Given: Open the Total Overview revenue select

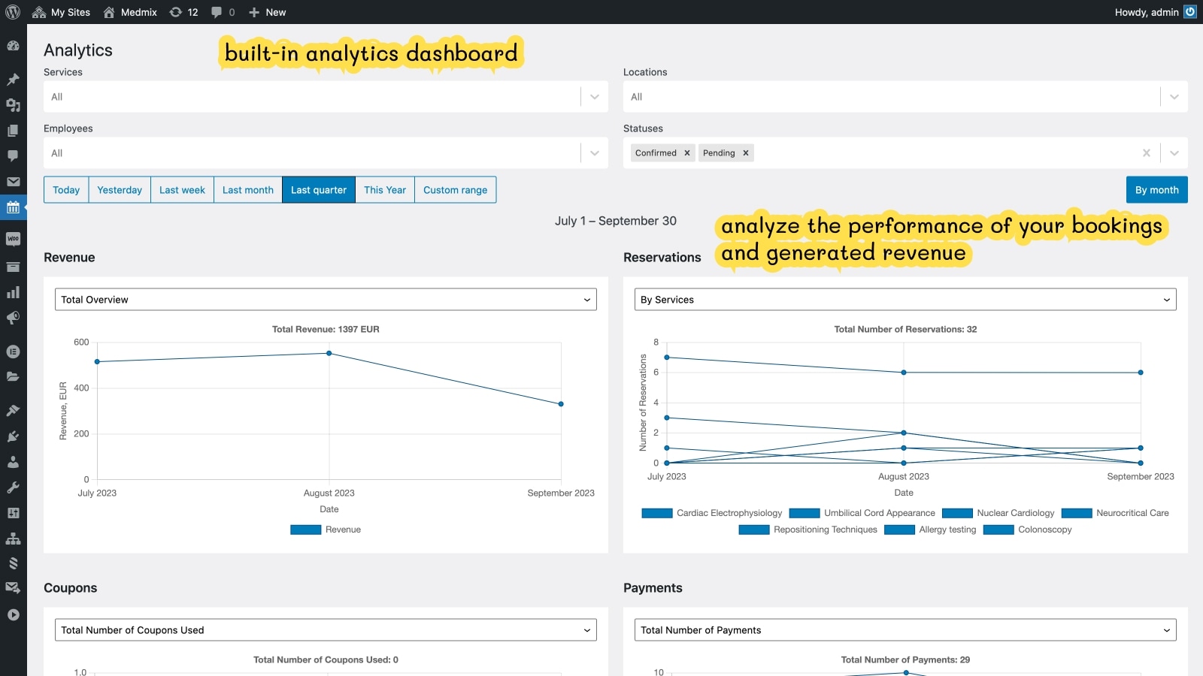Looking at the screenshot, I should pos(326,300).
